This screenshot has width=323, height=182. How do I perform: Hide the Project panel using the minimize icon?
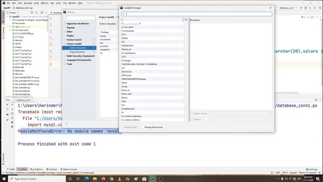pos(46,13)
